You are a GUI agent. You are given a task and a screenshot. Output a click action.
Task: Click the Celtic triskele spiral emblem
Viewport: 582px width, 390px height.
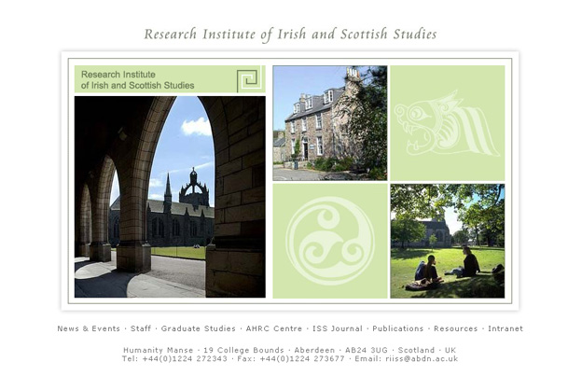(x=330, y=241)
